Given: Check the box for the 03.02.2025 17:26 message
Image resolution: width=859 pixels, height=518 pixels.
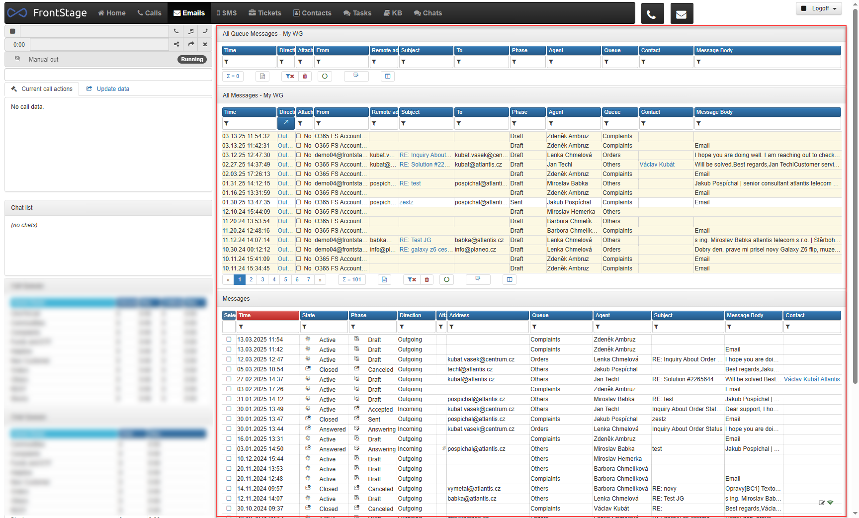Looking at the screenshot, I should tap(229, 389).
